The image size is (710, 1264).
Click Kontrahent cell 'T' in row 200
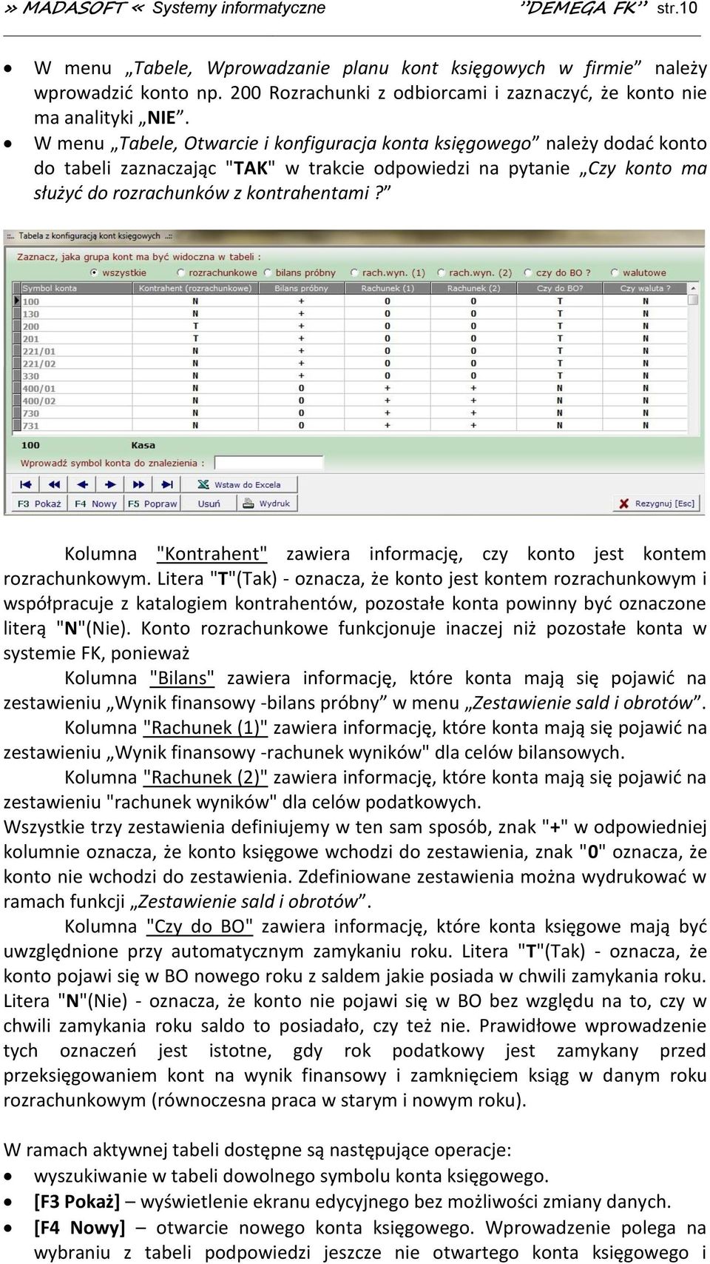195,327
